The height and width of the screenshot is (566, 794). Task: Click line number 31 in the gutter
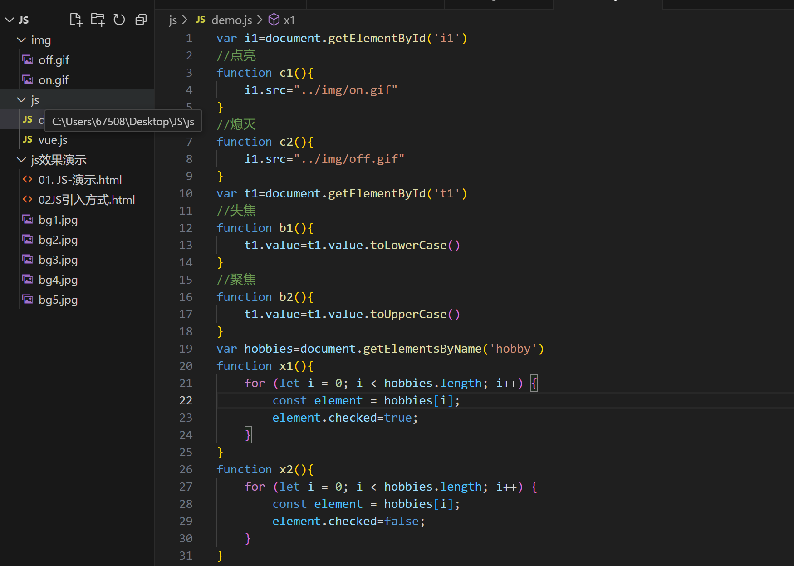click(186, 556)
